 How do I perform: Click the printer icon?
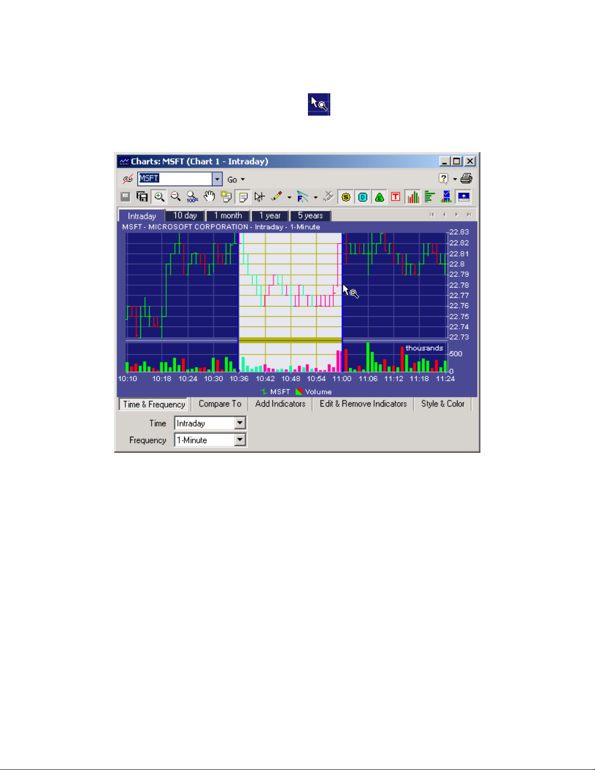pyautogui.click(x=466, y=178)
